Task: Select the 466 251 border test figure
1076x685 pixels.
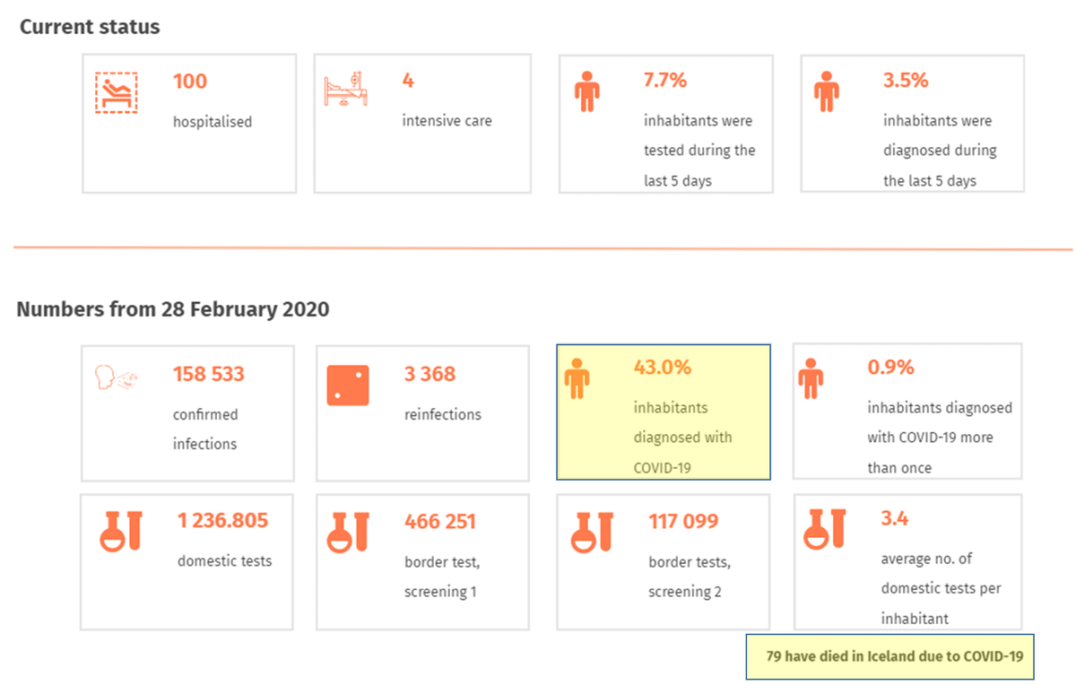Action: point(439,522)
